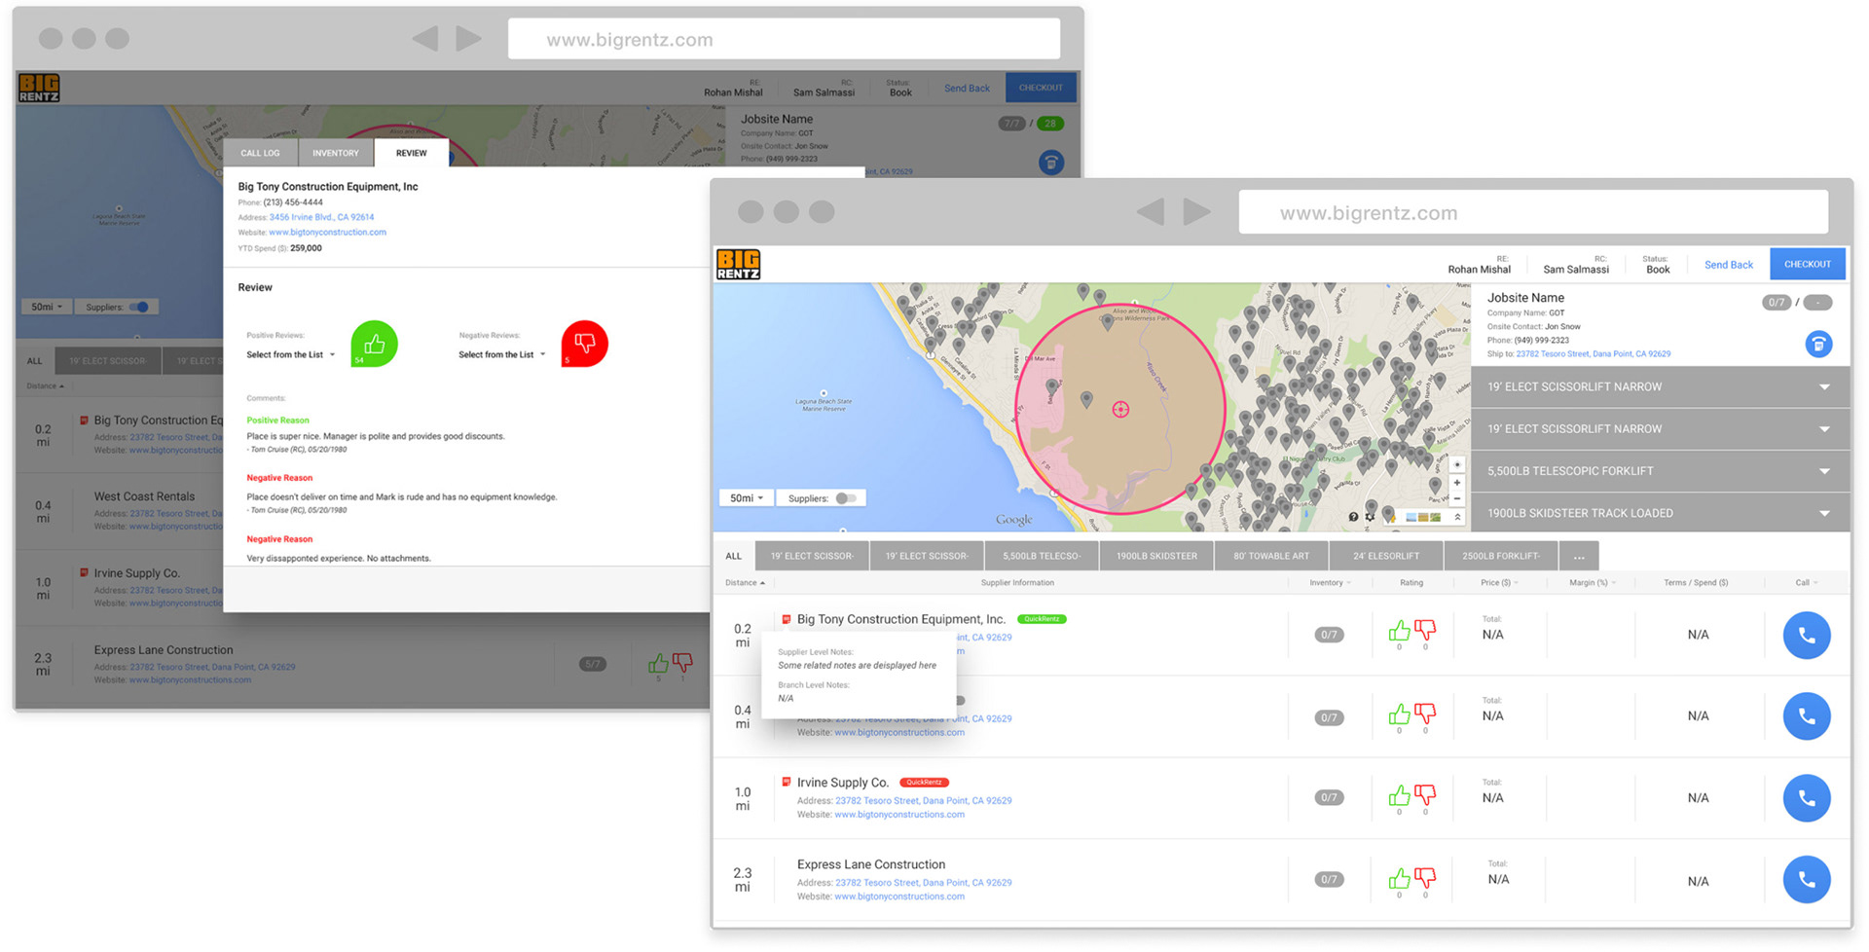Thumbs down Irvine Supply Co. in front window

(x=1425, y=795)
